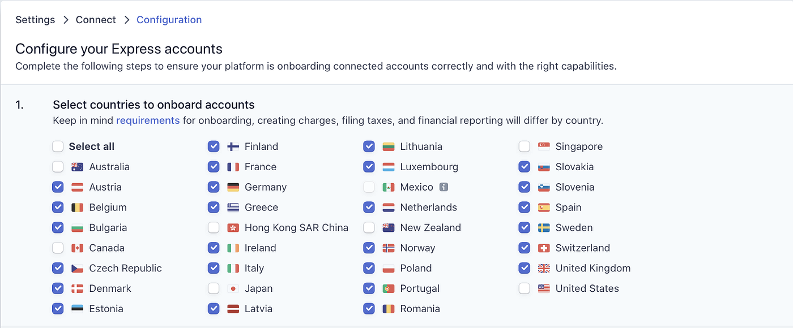This screenshot has height=328, width=793.
Task: Disable the Germany checkbox
Action: pyautogui.click(x=214, y=187)
